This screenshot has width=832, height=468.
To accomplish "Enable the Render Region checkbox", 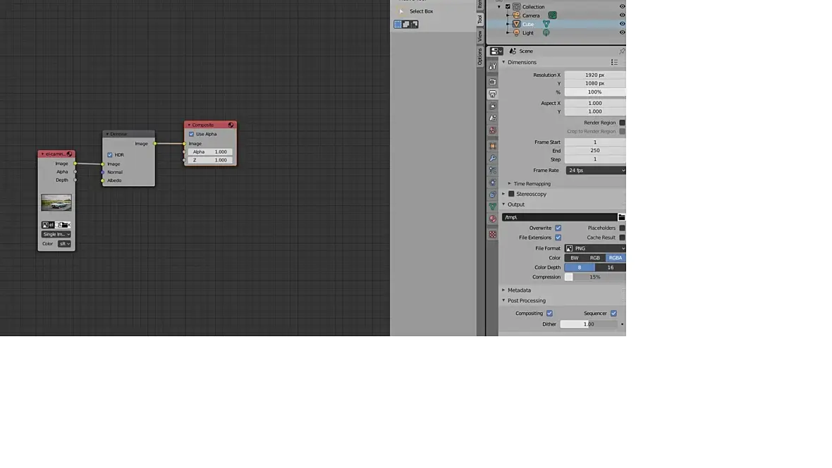I will click(x=622, y=123).
